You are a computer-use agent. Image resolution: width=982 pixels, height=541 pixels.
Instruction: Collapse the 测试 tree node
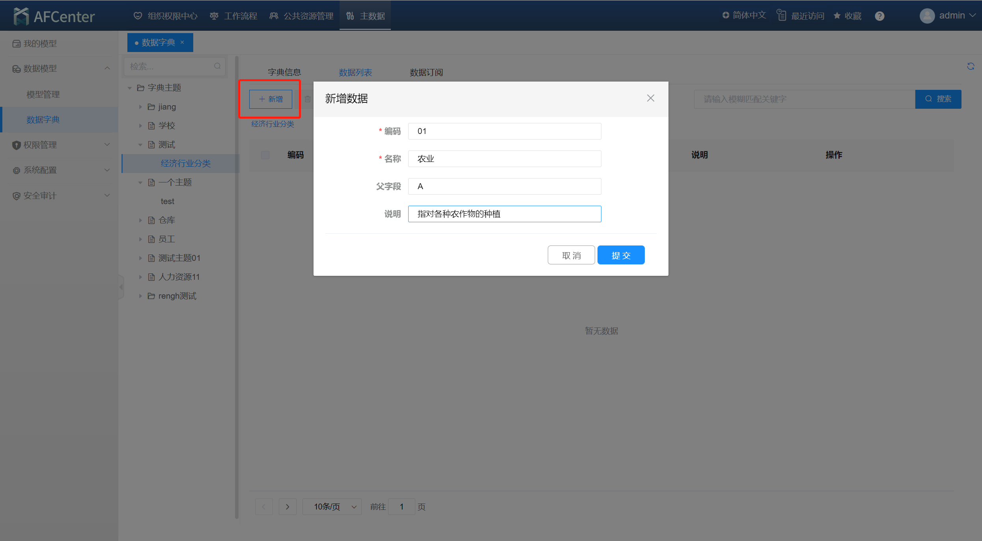(140, 145)
